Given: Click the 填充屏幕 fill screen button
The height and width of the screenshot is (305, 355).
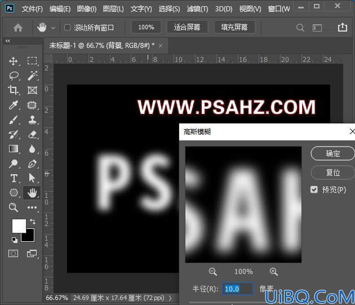Looking at the screenshot, I should (234, 28).
